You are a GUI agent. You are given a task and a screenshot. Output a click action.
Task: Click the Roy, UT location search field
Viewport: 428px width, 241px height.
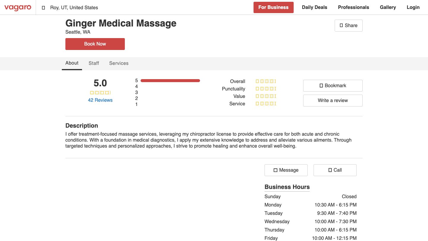tap(74, 7)
